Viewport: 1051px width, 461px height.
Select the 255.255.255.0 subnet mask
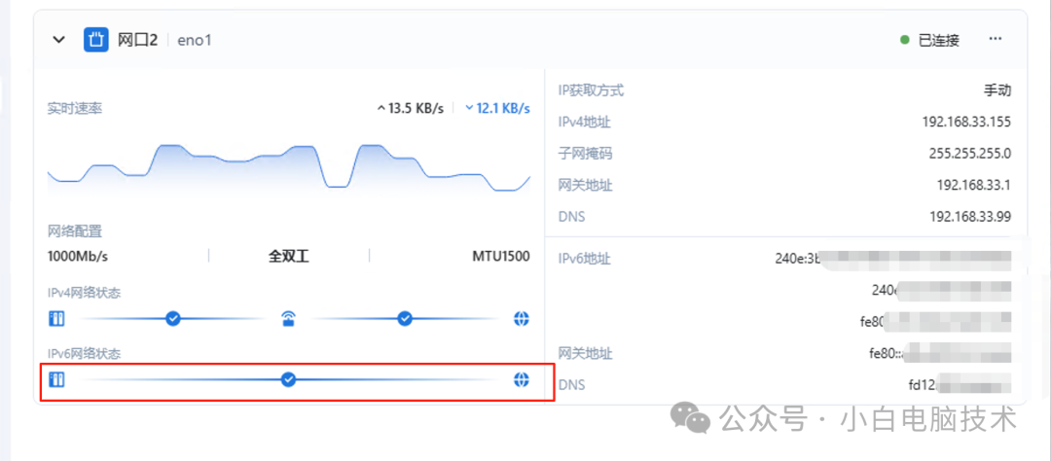(x=970, y=154)
